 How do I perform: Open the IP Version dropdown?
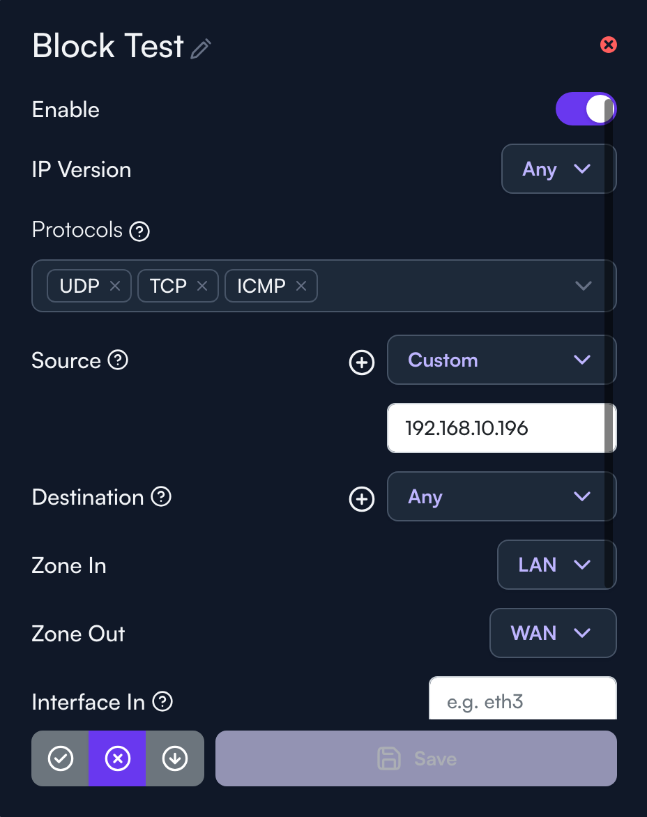tap(559, 169)
